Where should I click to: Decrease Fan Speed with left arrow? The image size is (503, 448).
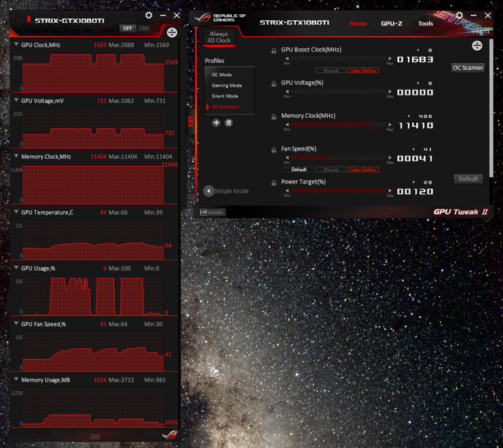click(287, 158)
